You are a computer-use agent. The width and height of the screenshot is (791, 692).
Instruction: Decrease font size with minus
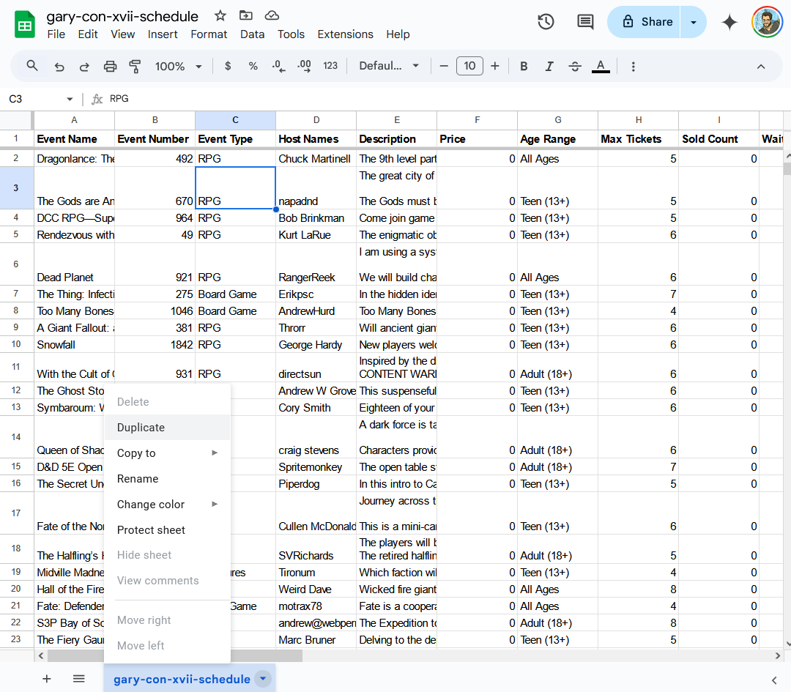point(444,66)
